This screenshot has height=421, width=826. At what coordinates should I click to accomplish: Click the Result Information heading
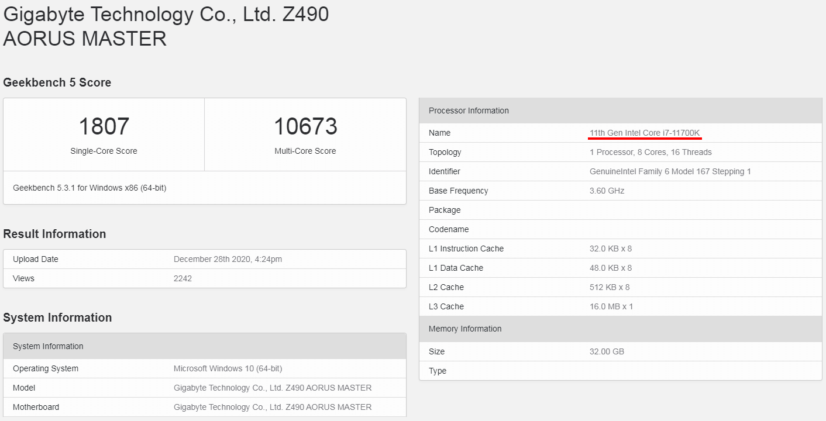coord(54,234)
